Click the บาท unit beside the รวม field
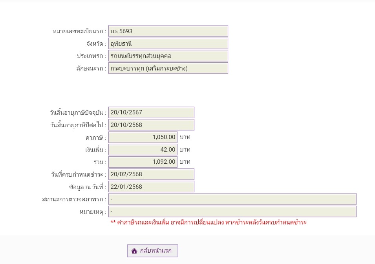This screenshot has height=264, width=375. [x=185, y=162]
